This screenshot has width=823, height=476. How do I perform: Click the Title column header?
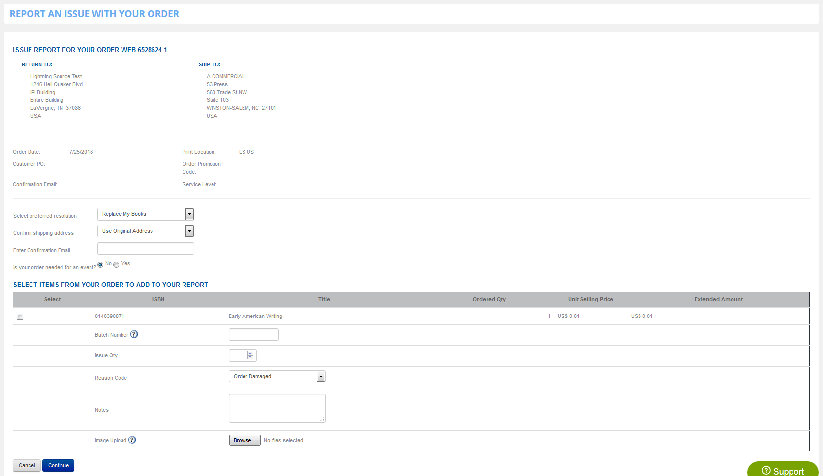[x=324, y=299]
